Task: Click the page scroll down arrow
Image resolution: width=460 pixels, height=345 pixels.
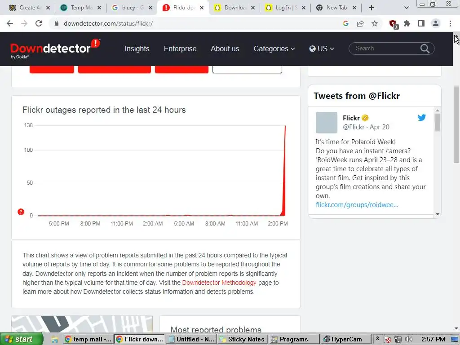Action: 456,328
